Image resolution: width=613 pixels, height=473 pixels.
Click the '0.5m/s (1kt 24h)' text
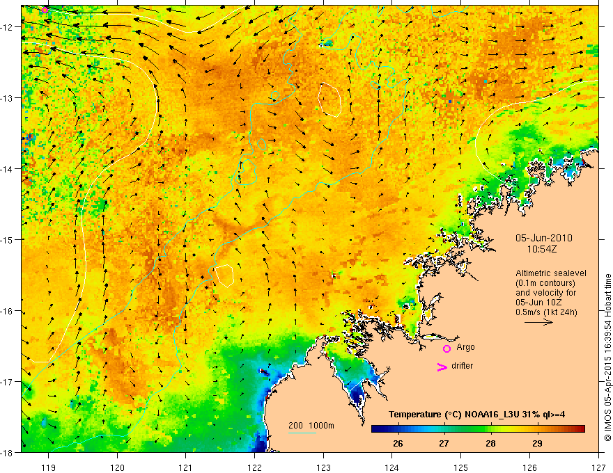click(547, 312)
